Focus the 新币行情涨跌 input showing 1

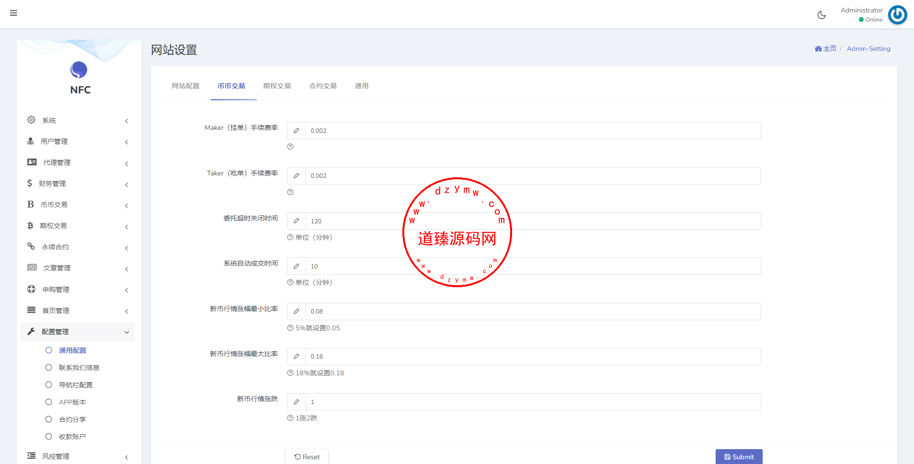533,402
